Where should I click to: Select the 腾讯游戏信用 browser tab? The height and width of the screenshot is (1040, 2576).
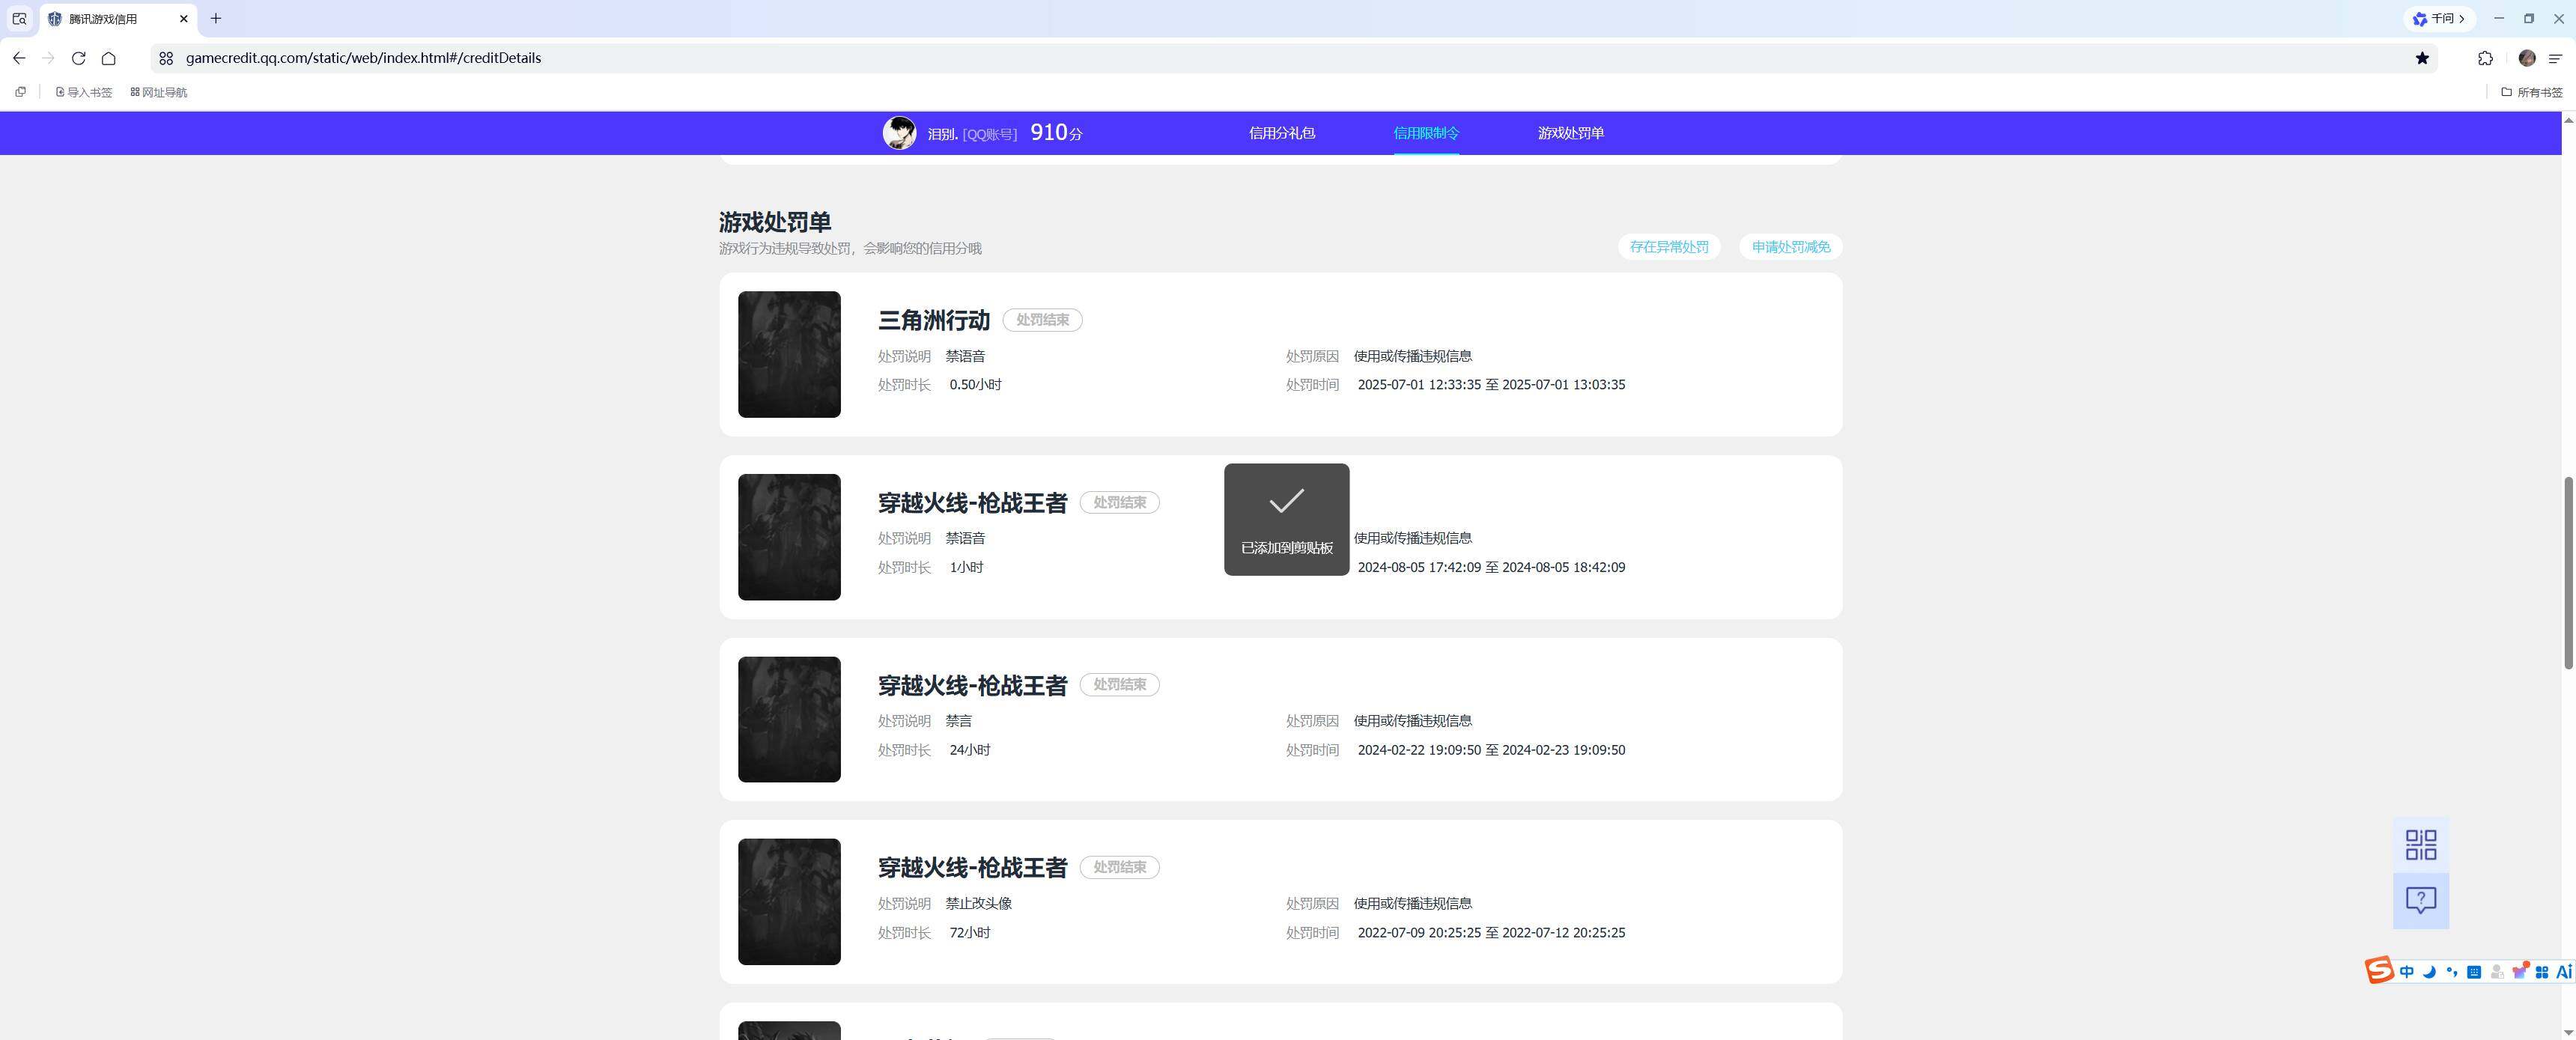(x=118, y=18)
